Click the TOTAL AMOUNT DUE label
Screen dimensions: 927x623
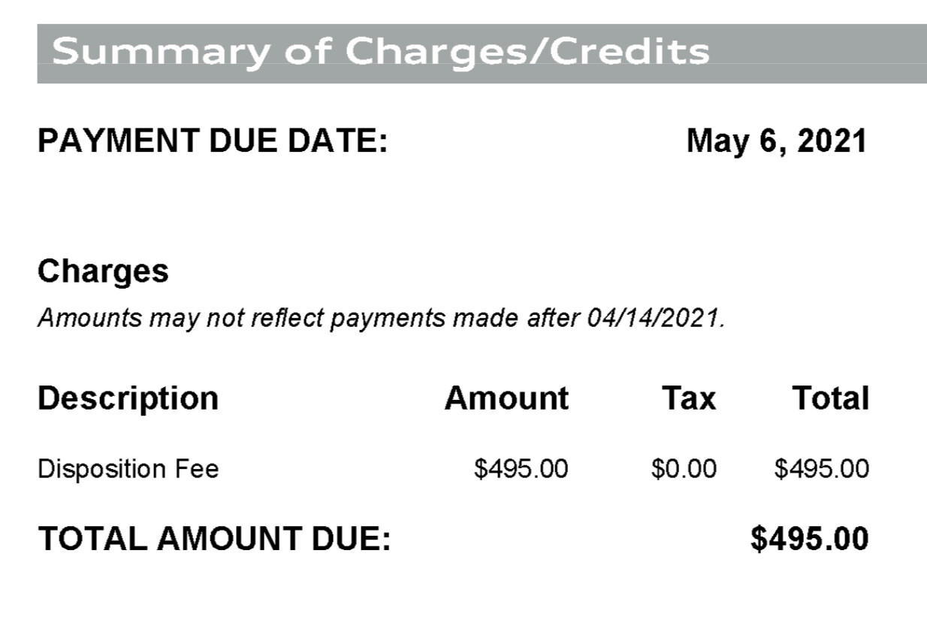[x=214, y=540]
